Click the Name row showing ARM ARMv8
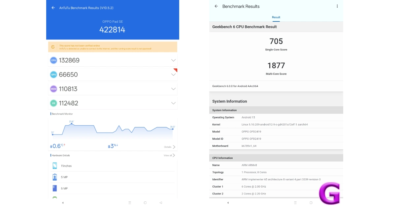Screen dimensions: 396x207 pyautogui.click(x=276, y=165)
